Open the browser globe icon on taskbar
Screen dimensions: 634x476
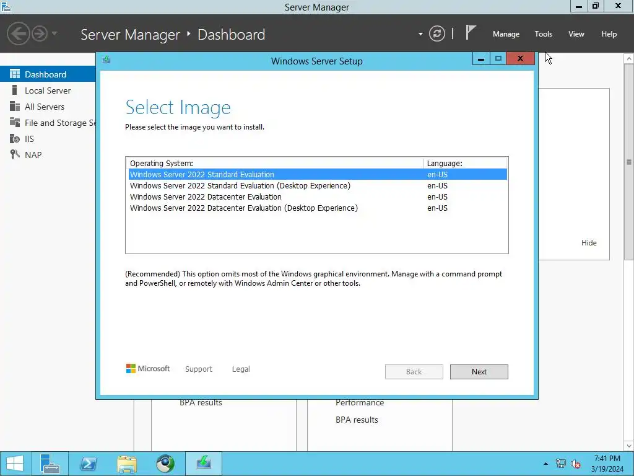(x=165, y=464)
